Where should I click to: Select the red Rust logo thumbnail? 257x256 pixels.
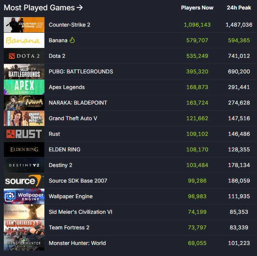tap(24, 134)
